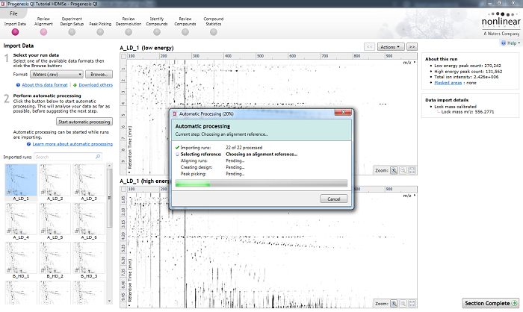Open the Peak Picking workflow step
The image size is (523, 312).
click(100, 32)
